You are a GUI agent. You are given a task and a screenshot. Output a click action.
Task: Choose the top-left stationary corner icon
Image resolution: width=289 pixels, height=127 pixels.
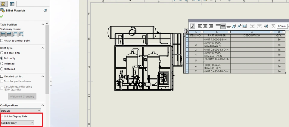[x=3, y=34]
